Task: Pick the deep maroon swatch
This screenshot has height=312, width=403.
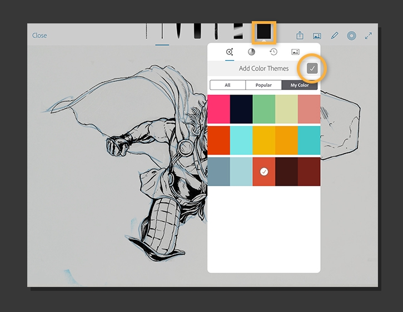Action: tap(309, 171)
